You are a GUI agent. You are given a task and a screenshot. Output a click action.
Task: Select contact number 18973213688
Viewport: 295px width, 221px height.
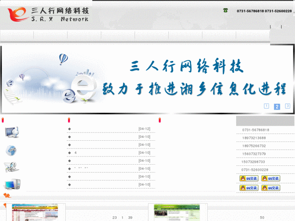click(254, 138)
